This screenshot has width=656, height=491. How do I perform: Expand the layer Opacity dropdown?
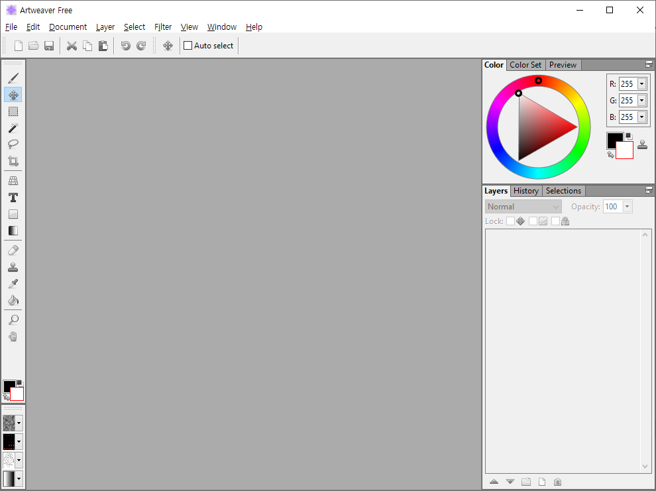coord(627,207)
